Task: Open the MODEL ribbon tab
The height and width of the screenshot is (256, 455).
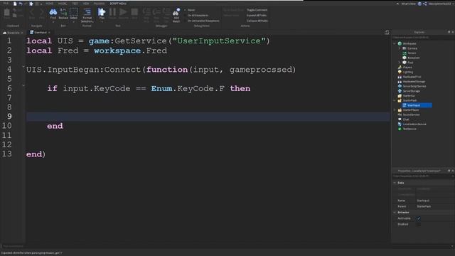Action: (x=63, y=4)
